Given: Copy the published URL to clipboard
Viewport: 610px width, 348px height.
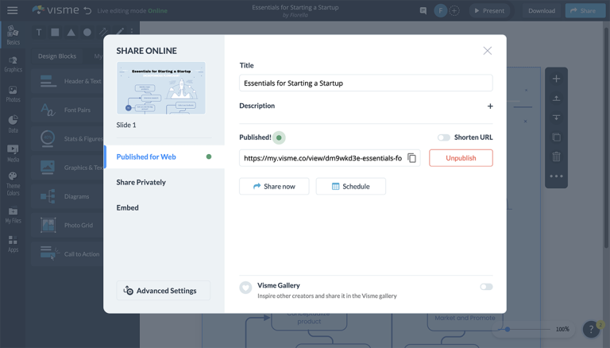Looking at the screenshot, I should [411, 158].
